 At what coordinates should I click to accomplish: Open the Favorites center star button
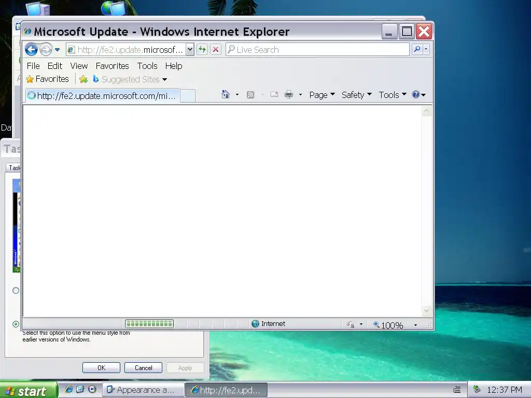(47, 79)
